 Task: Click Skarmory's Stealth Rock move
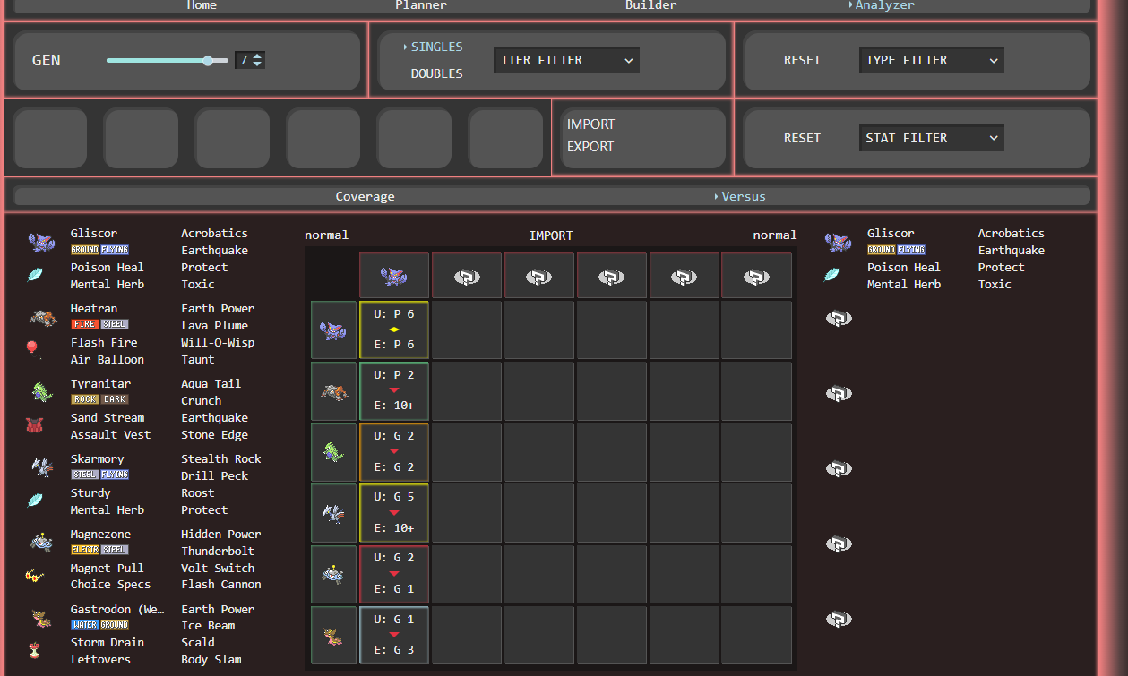(221, 458)
